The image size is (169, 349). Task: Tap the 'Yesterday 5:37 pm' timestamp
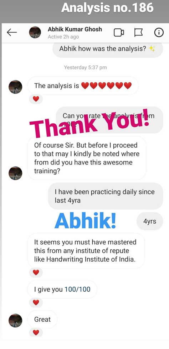(86, 67)
